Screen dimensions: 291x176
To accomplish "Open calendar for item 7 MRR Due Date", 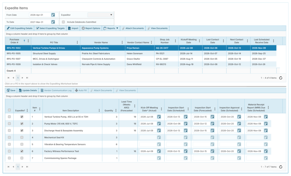I will pyautogui.click(x=266, y=158).
